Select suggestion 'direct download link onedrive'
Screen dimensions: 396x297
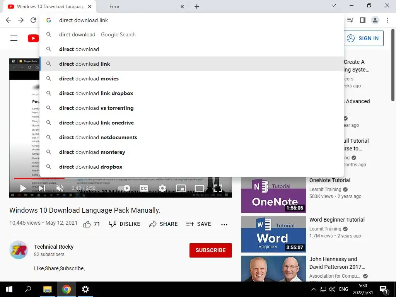click(192, 123)
